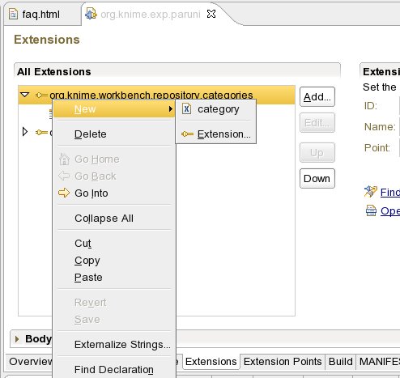Choose Find Declaration menu entry
400x378 pixels.
pyautogui.click(x=114, y=369)
